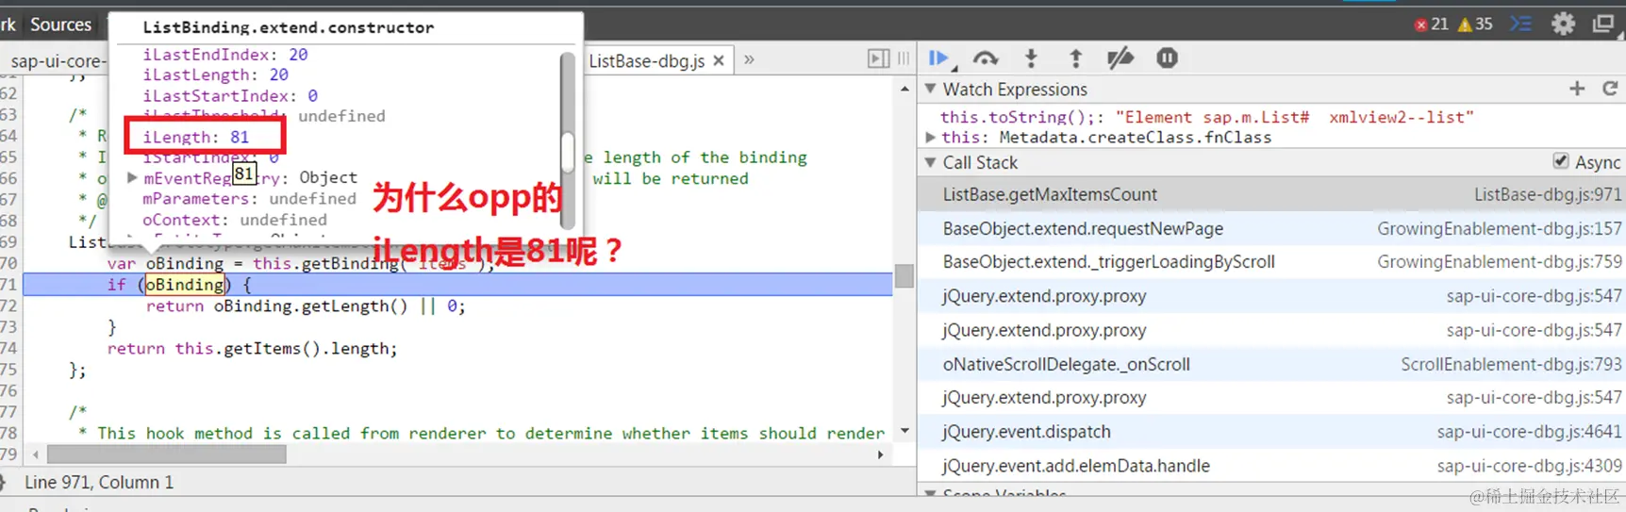Open DevTools settings gear
1626x512 pixels.
point(1563,24)
